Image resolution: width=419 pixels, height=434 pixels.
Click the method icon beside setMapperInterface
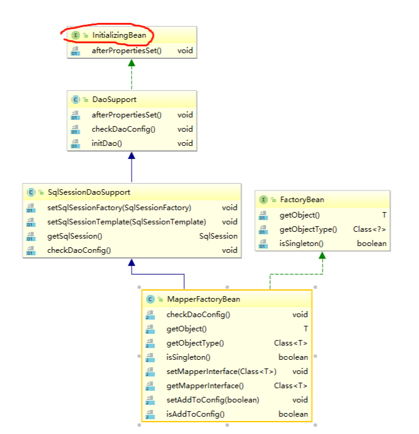click(150, 372)
